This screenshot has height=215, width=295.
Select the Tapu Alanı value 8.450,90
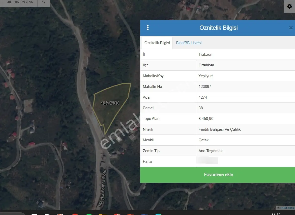point(206,118)
